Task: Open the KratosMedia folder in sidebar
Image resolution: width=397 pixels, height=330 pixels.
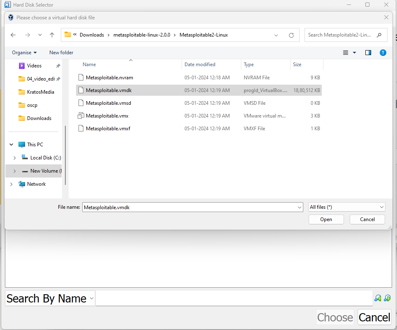Action: (x=37, y=92)
